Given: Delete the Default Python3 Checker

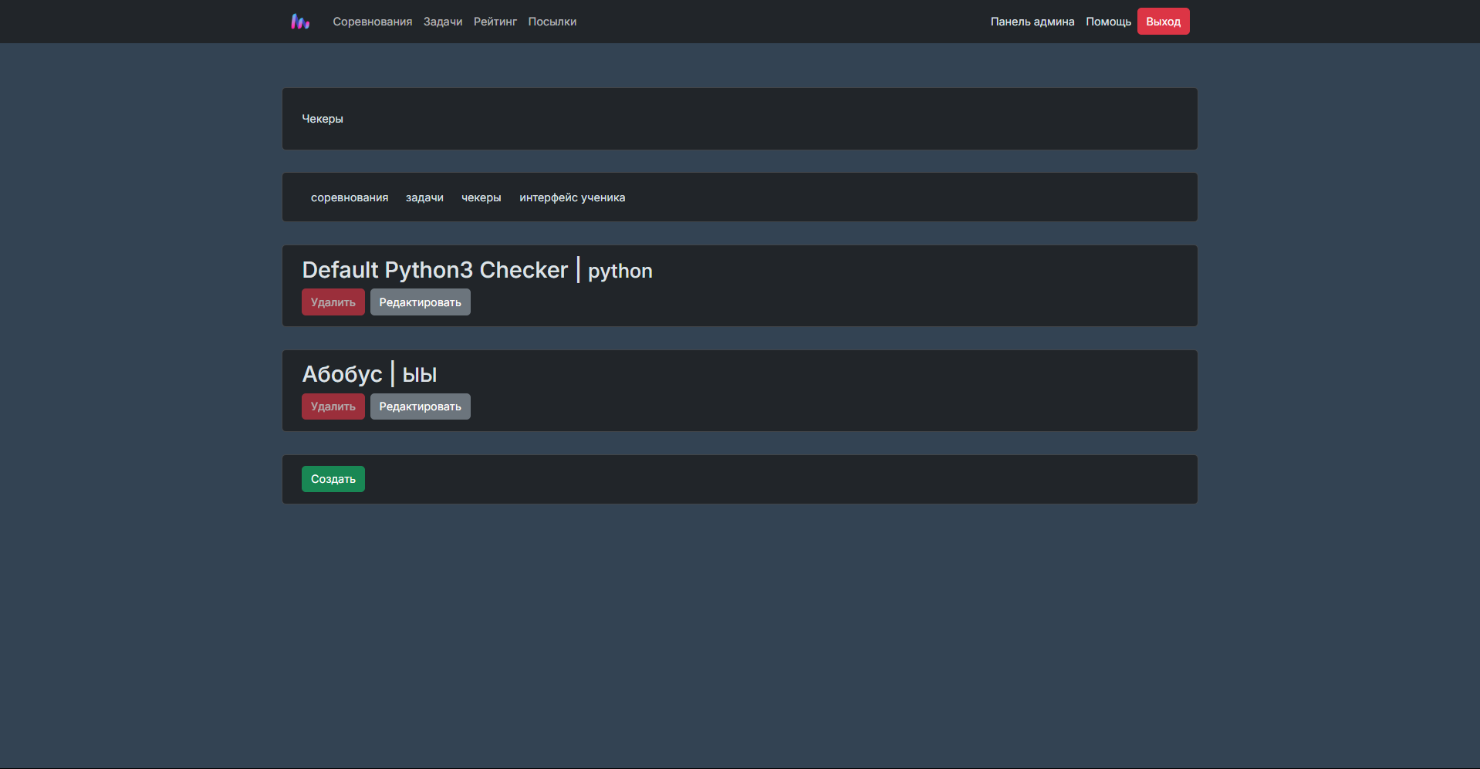Looking at the screenshot, I should (333, 302).
